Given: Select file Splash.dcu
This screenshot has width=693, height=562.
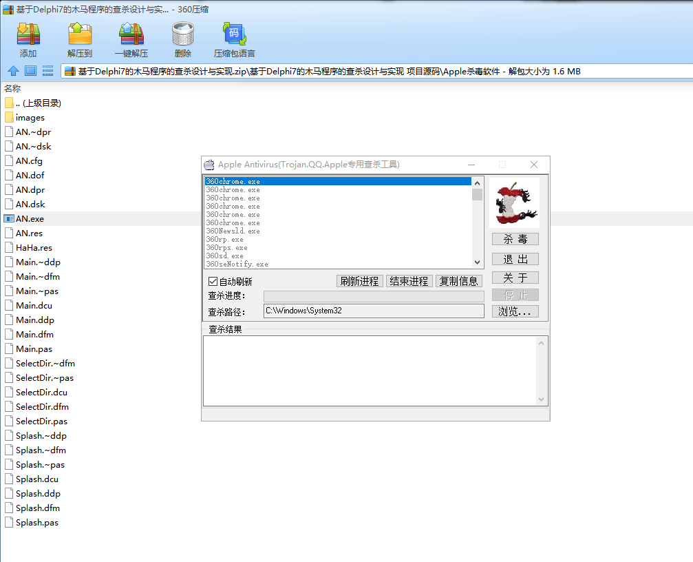Looking at the screenshot, I should 32,479.
